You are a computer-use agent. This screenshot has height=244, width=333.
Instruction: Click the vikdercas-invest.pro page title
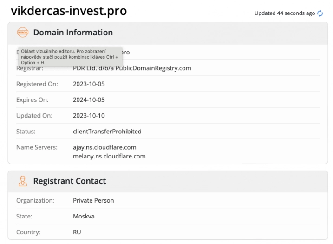point(69,11)
